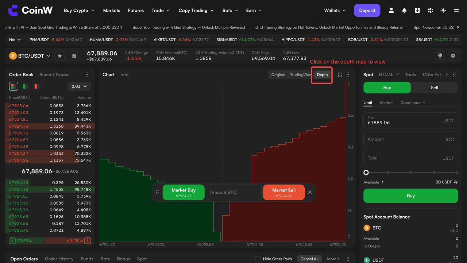
Task: Switch to the Recent Trades tab
Action: tap(54, 75)
